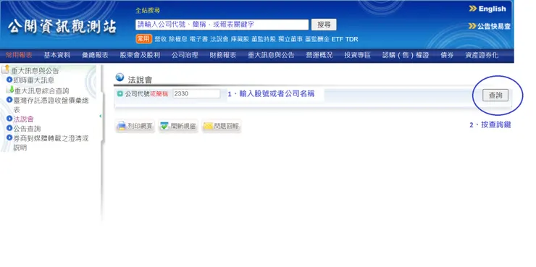Click the orange 常用 tag

(143, 39)
